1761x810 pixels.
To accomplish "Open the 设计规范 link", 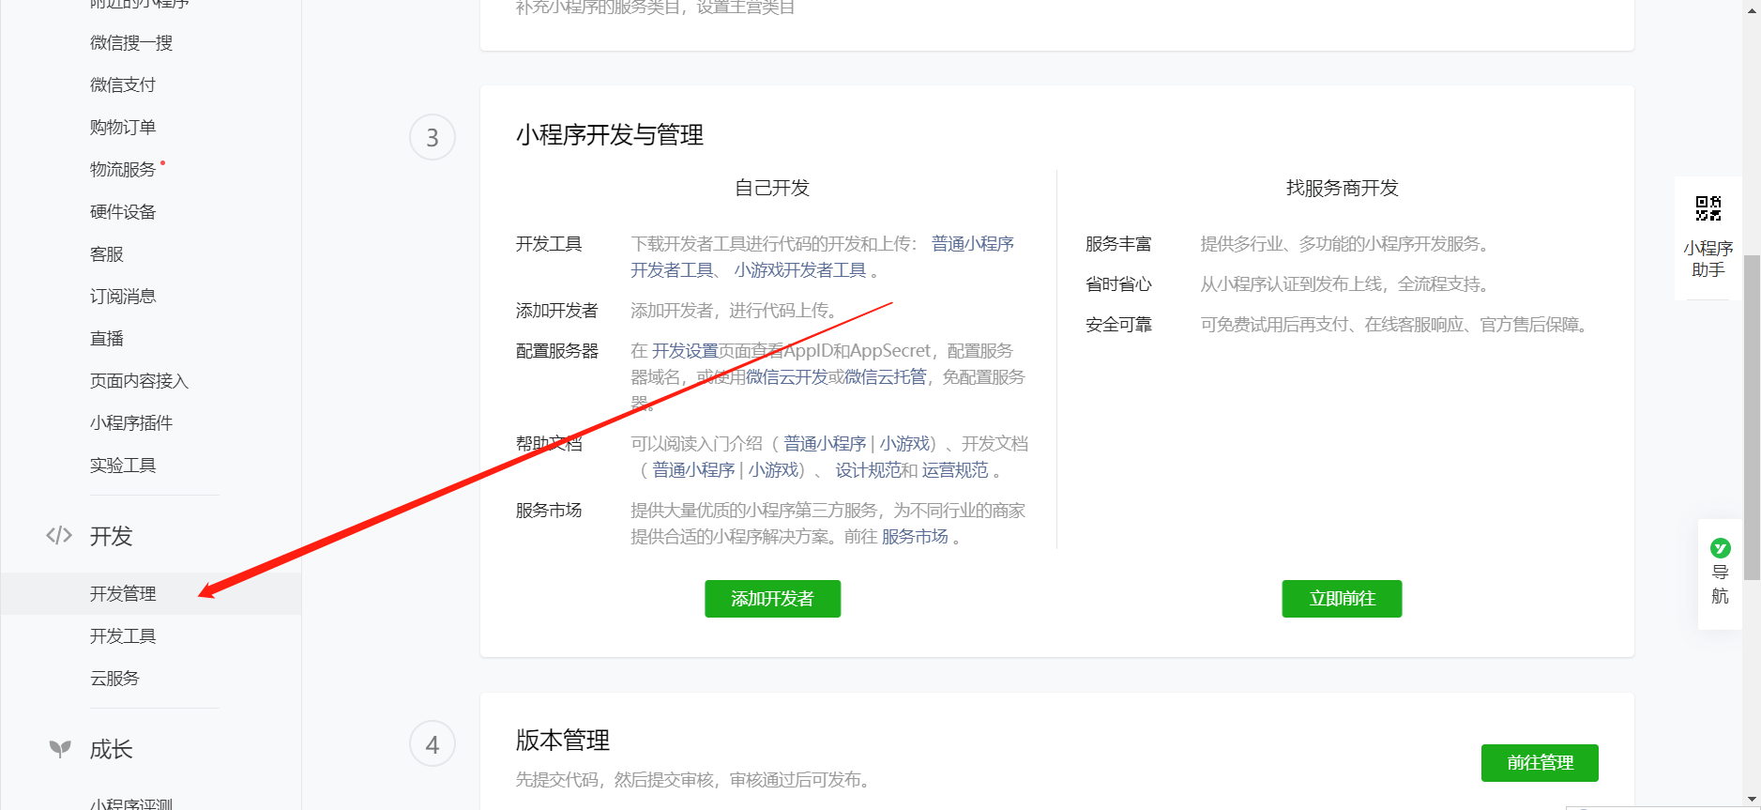I will point(869,470).
